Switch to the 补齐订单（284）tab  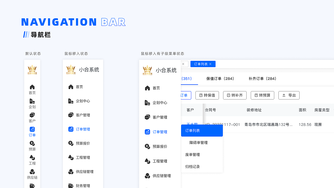(x=262, y=79)
